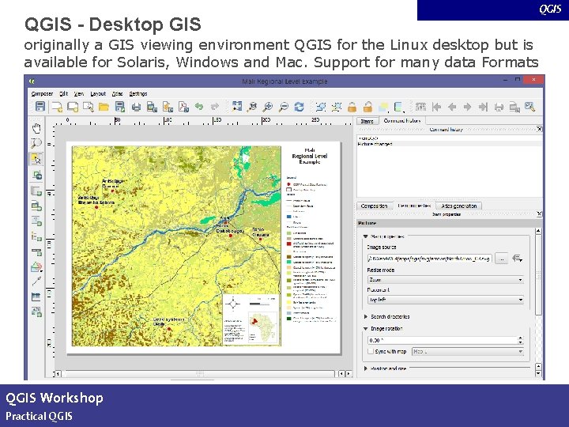Viewport: 569px width, 427px height.
Task: Zoom out of the composition
Action: click(284, 107)
